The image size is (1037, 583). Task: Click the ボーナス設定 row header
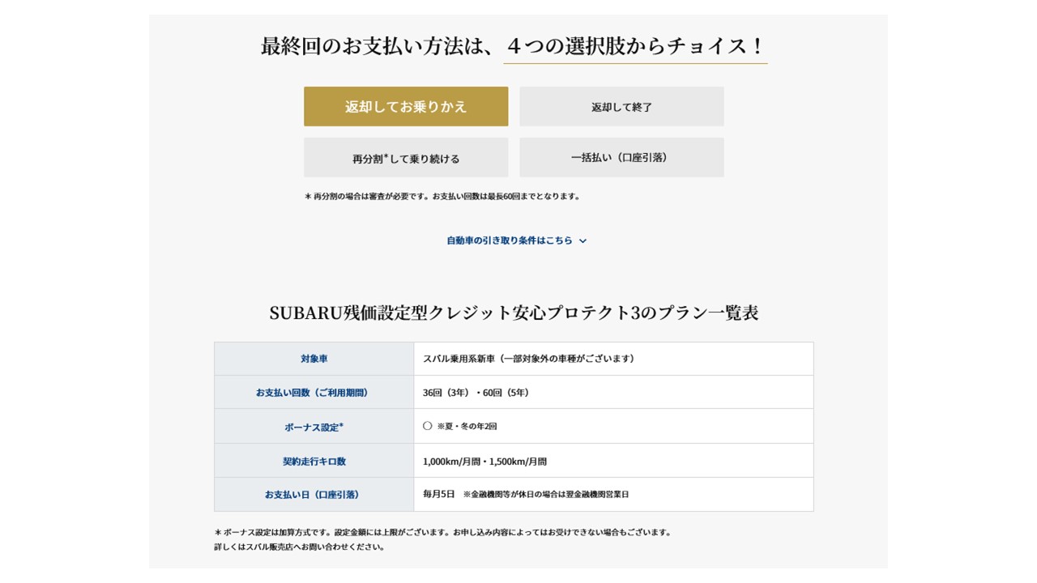pyautogui.click(x=314, y=427)
